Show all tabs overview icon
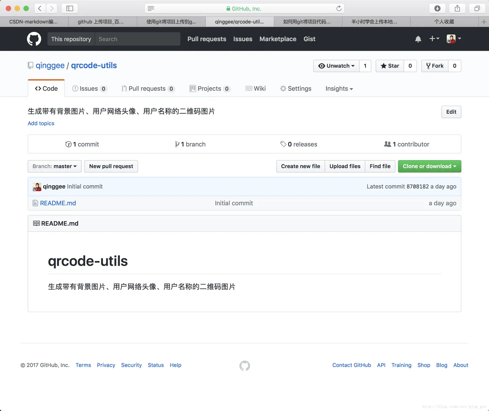 click(x=477, y=8)
